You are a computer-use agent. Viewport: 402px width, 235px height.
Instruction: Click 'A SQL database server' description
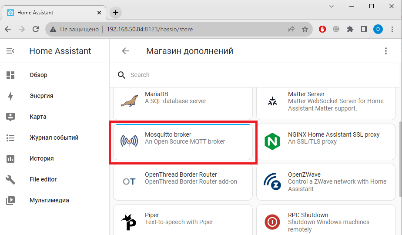click(175, 101)
